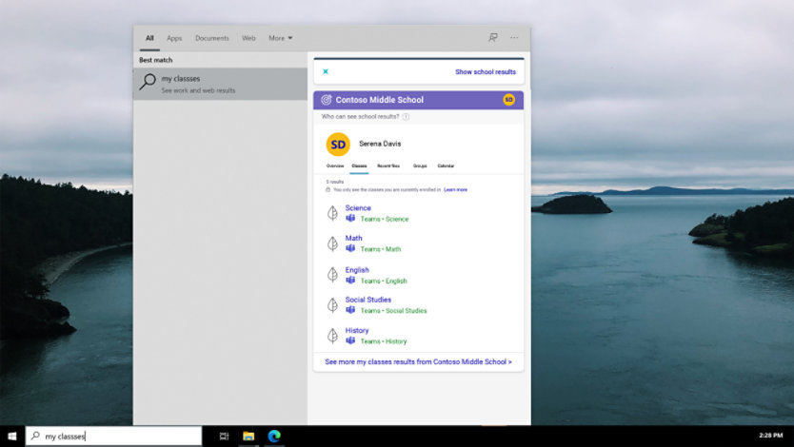Click the feedback icon in search header
The height and width of the screenshot is (447, 794).
point(492,38)
